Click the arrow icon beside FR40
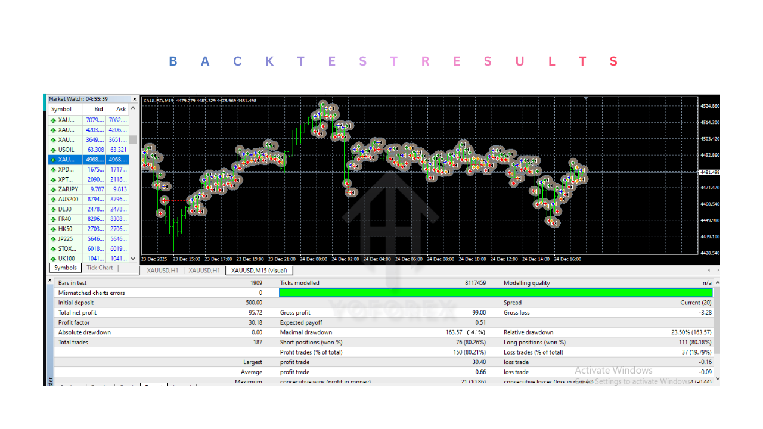The width and height of the screenshot is (763, 429). [x=53, y=219]
